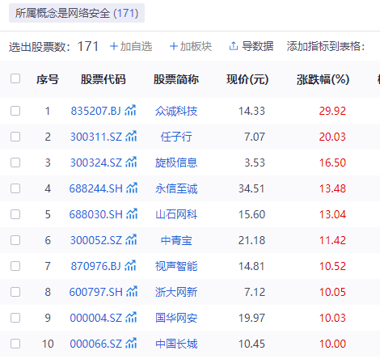Open chart icon for 300324.SZ
Viewport: 380px width, 359px height.
[x=131, y=163]
